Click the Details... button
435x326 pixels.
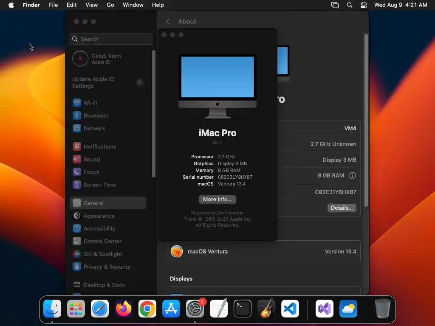click(x=342, y=208)
